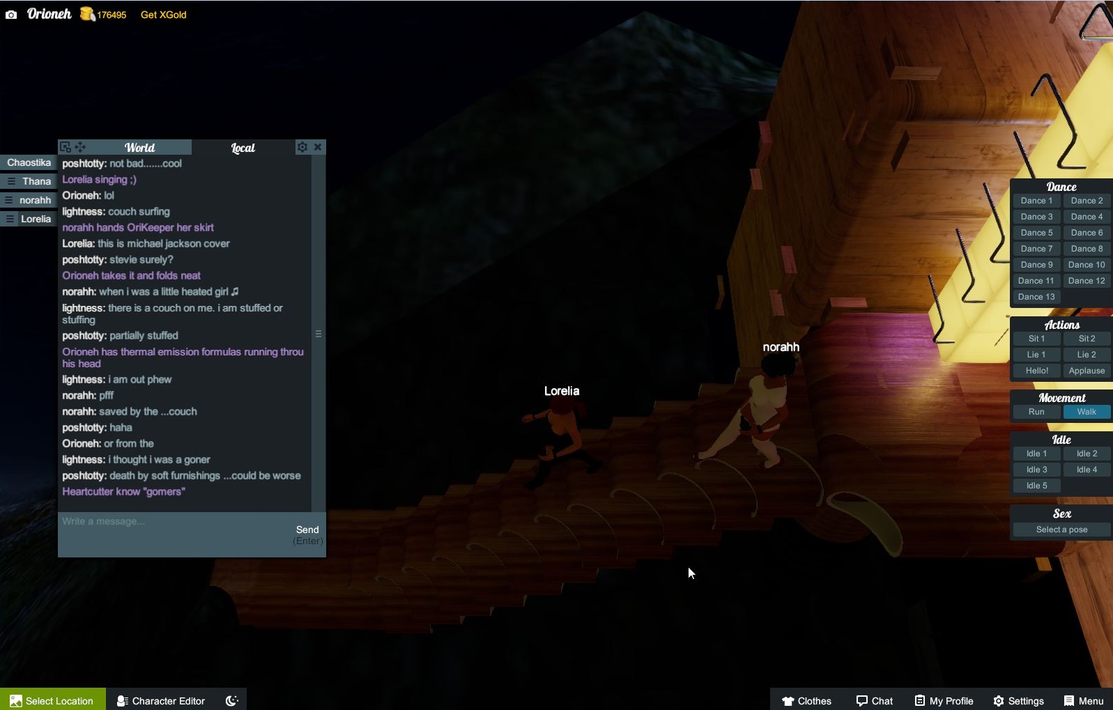Start Dance 8
Image resolution: width=1113 pixels, height=710 pixels.
tap(1087, 249)
